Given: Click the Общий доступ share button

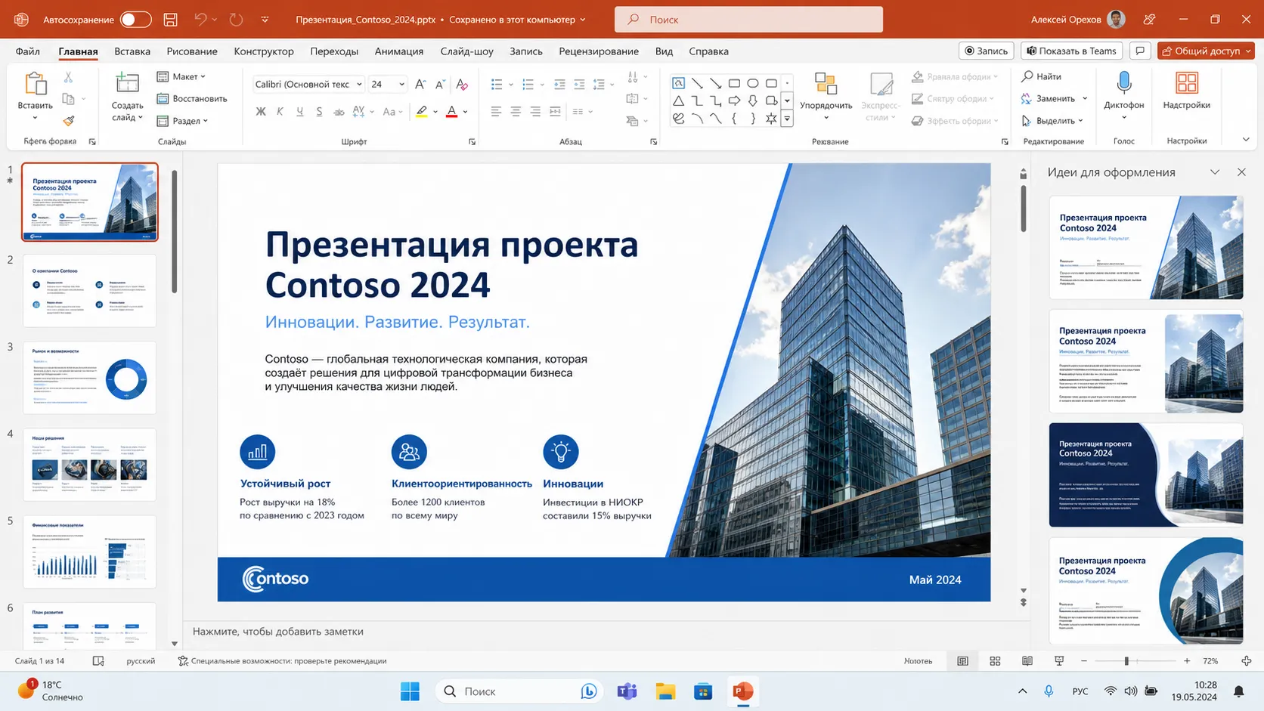Looking at the screenshot, I should [x=1206, y=51].
